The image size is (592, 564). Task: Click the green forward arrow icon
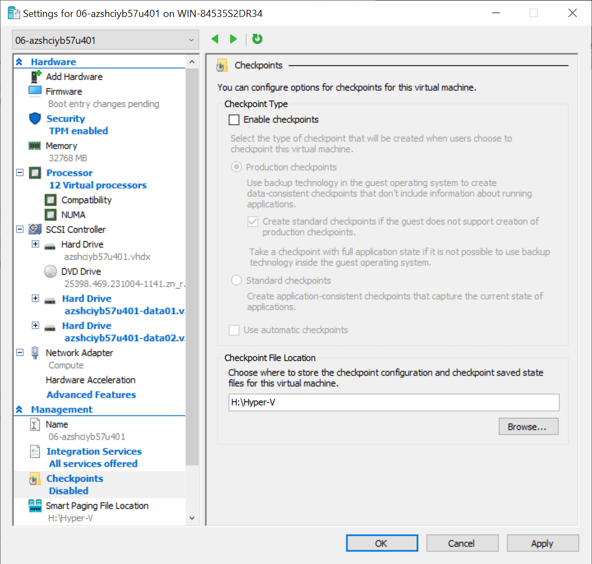tap(233, 39)
